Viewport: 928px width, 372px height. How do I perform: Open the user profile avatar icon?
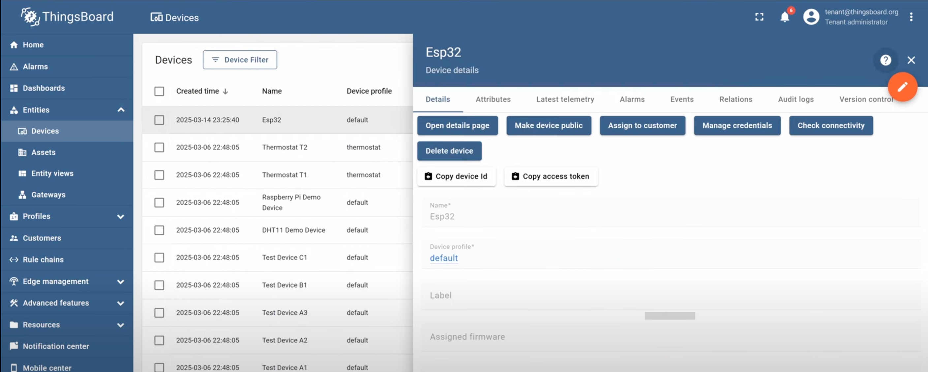(811, 17)
